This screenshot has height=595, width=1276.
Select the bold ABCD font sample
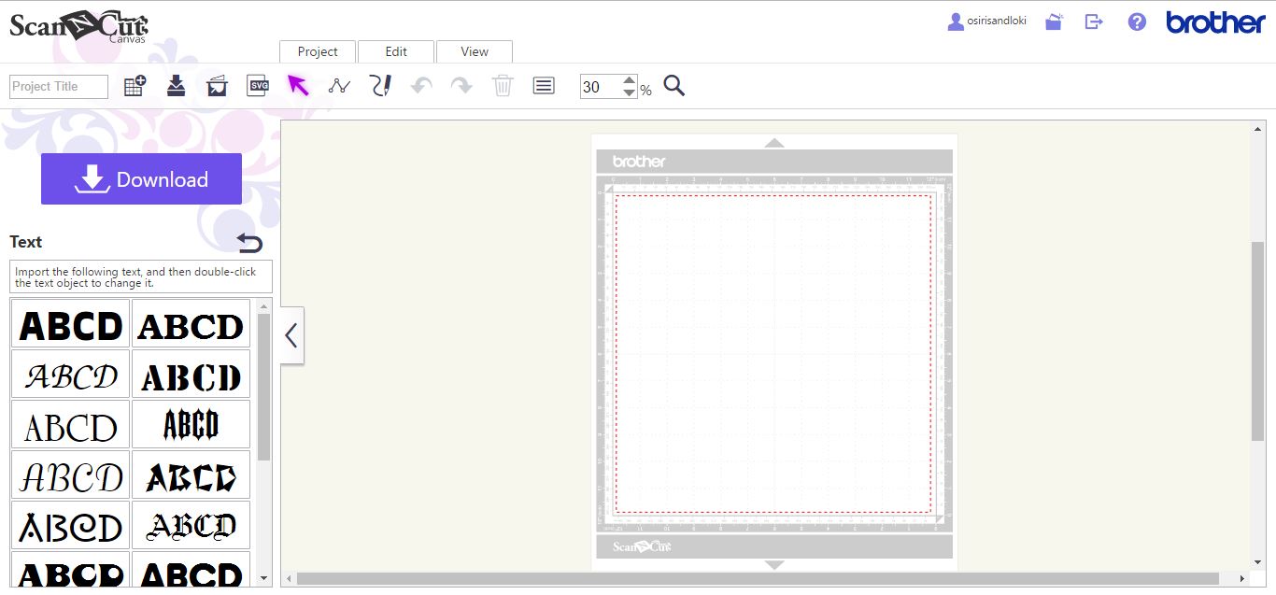[x=69, y=323]
